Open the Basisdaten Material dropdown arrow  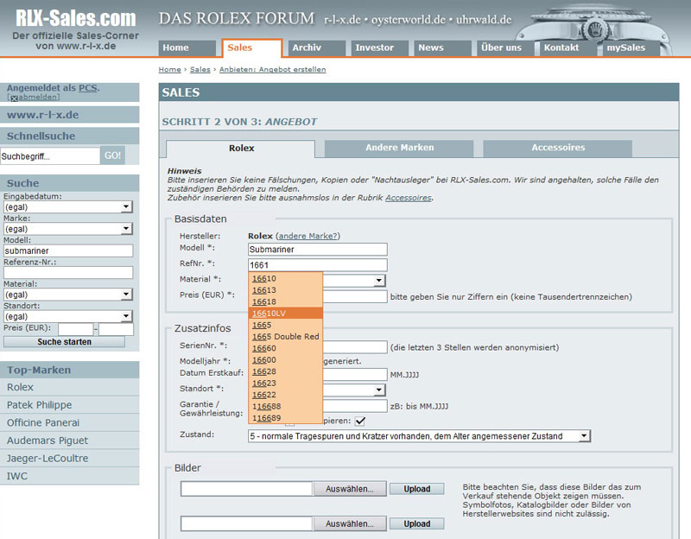click(x=379, y=281)
